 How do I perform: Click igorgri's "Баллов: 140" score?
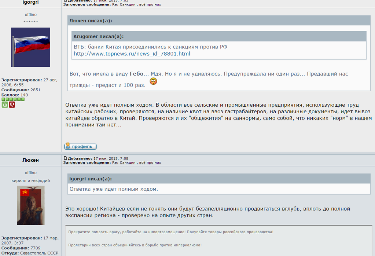click(x=15, y=95)
